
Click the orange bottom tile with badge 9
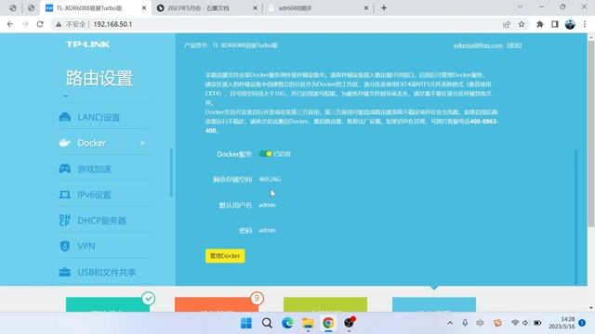click(x=217, y=304)
